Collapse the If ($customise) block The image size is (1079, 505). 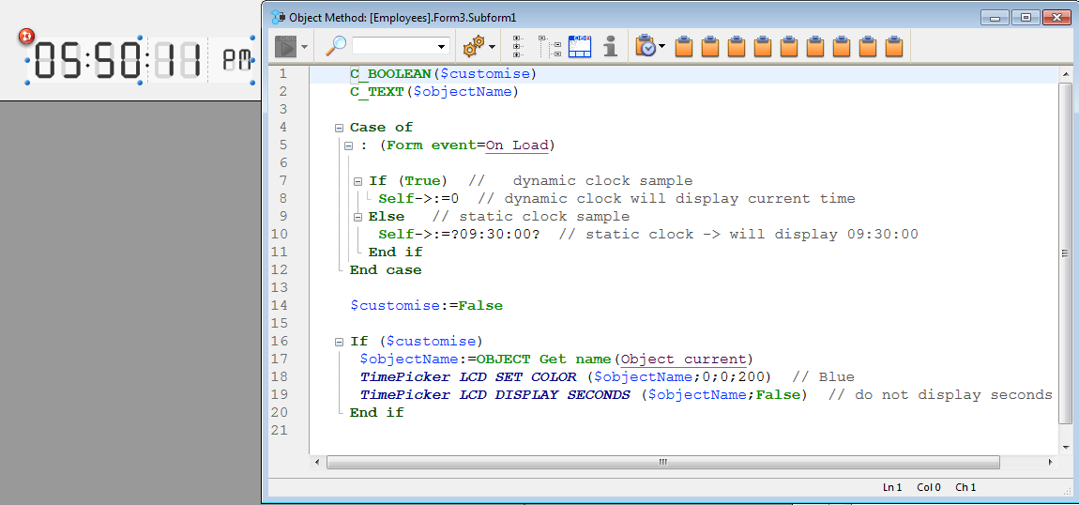tap(339, 342)
